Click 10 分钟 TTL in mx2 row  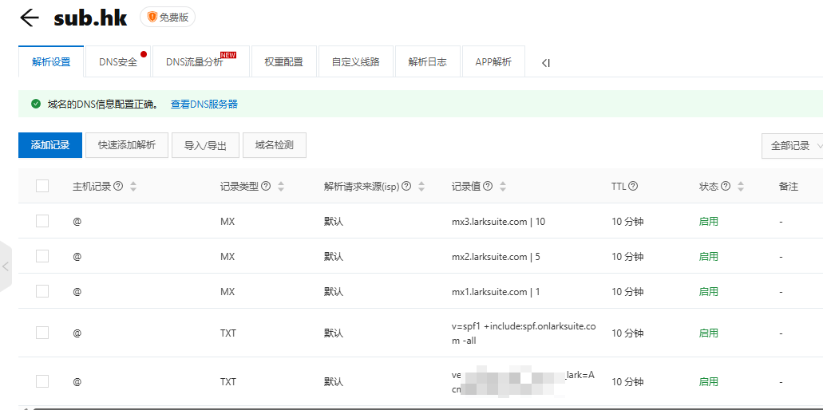(627, 257)
